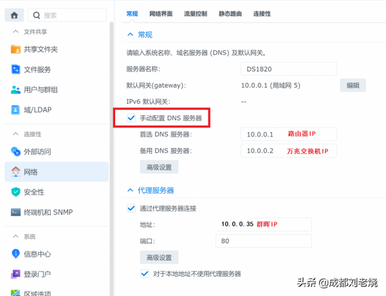Screen dimensions: 386x296
Task: Click the server name field DS1820
Action: (x=289, y=69)
